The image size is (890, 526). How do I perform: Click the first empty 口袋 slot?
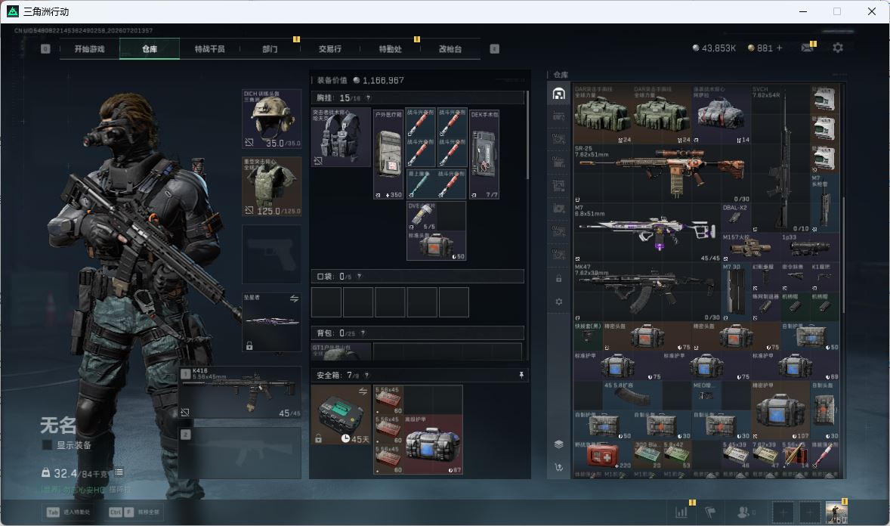[326, 302]
